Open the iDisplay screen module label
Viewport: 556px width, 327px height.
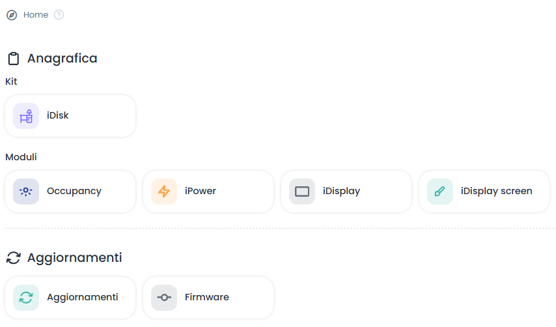tap(497, 192)
